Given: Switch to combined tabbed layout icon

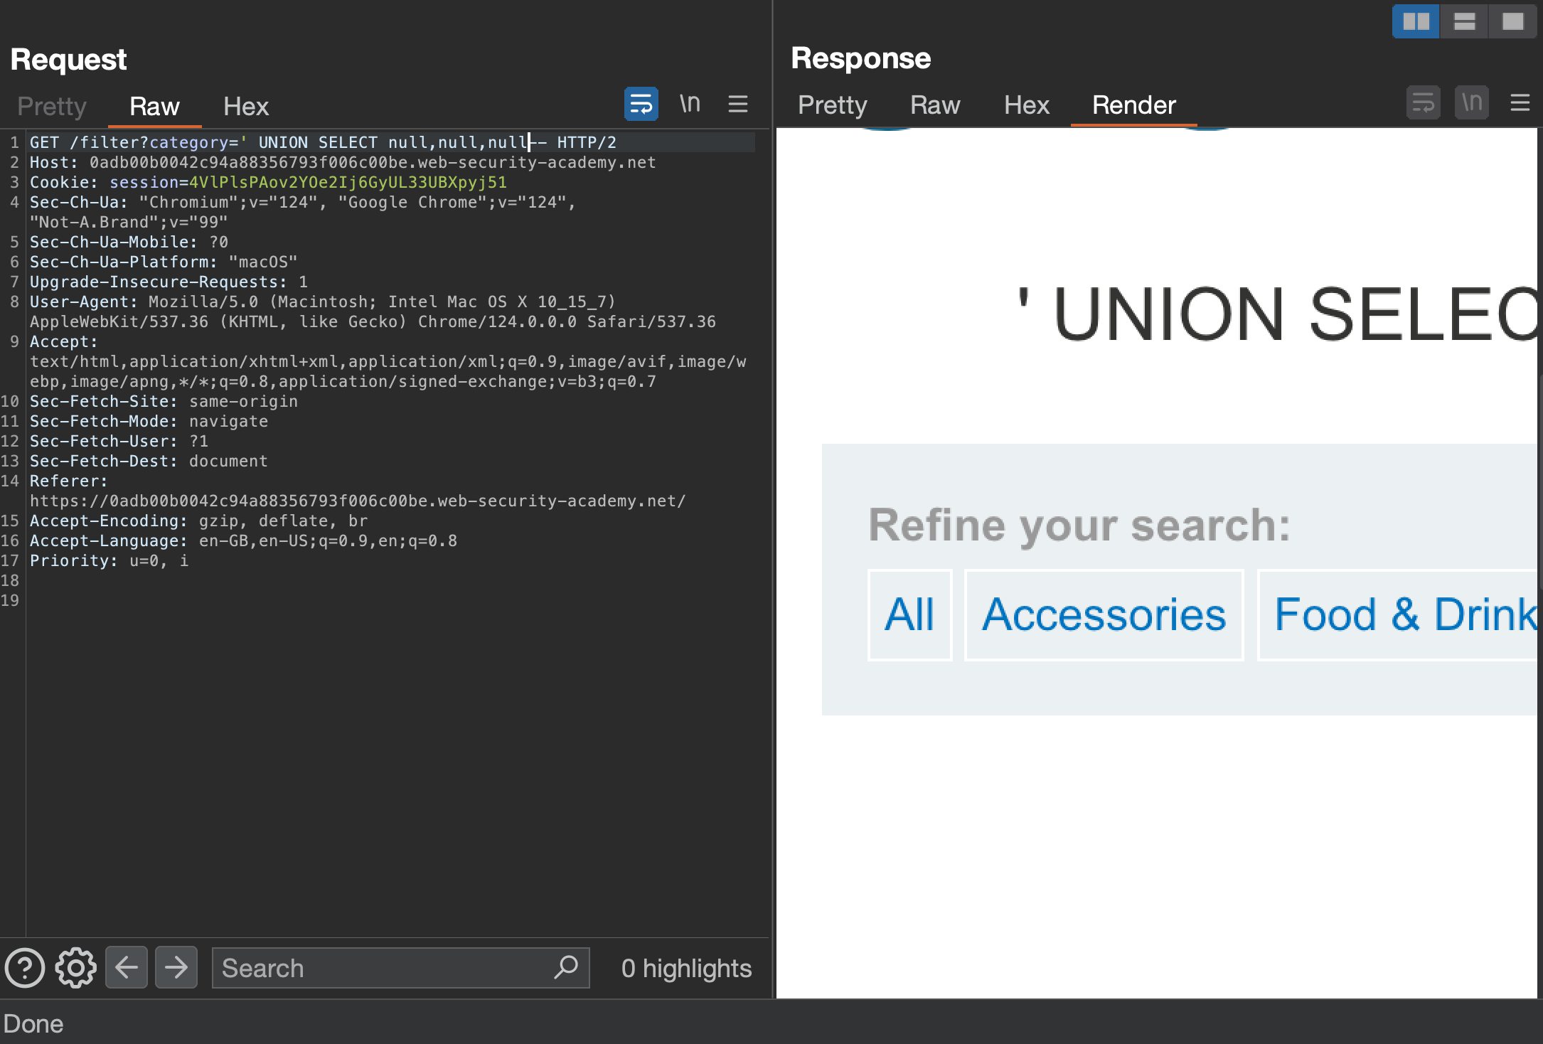Looking at the screenshot, I should [x=1512, y=21].
